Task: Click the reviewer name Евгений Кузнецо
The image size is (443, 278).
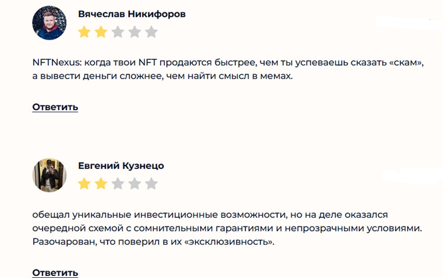Action: click(121, 166)
